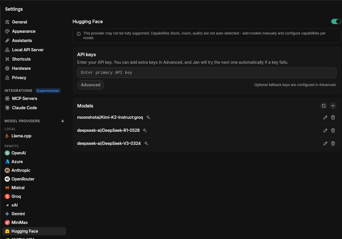Add a new model provider with plus icon

63,121
